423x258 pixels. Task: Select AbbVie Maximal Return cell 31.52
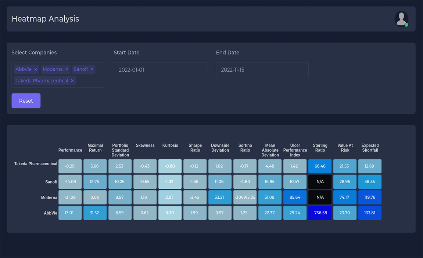[95, 213]
